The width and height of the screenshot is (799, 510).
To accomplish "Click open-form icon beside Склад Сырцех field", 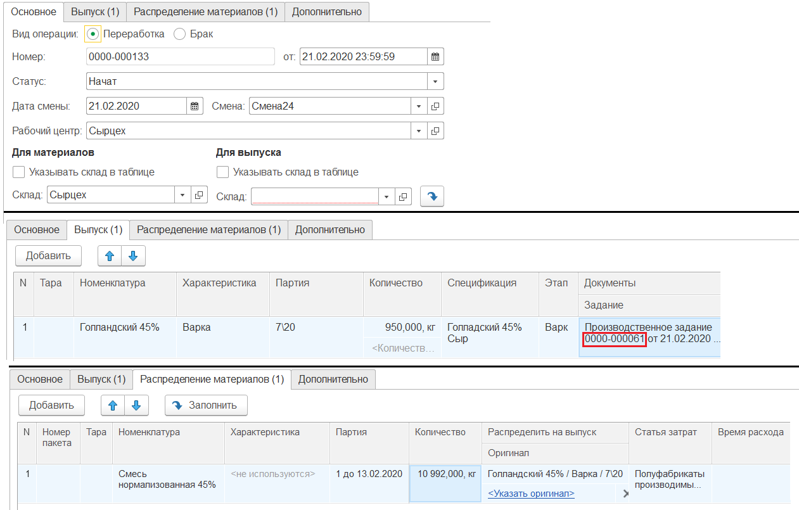I will click(x=199, y=195).
